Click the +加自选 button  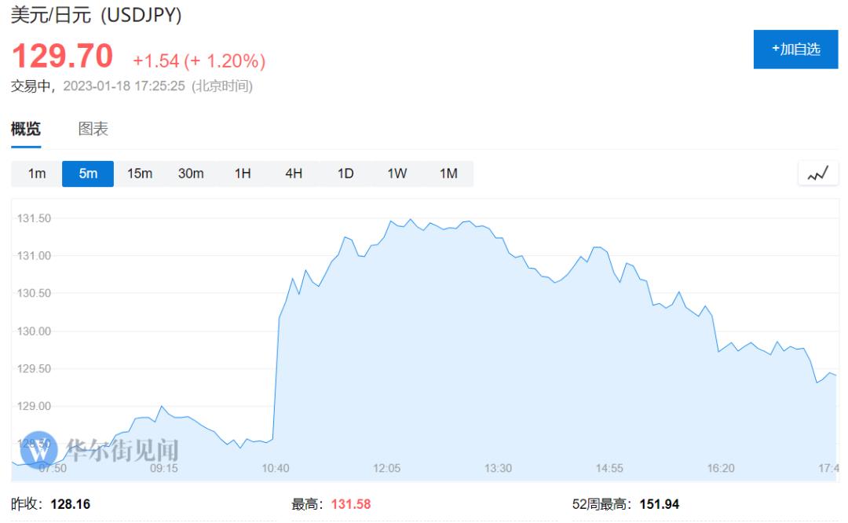tap(795, 49)
